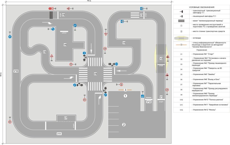
Task: Click the orange information stand marker numbered 3
Action: point(125,90)
